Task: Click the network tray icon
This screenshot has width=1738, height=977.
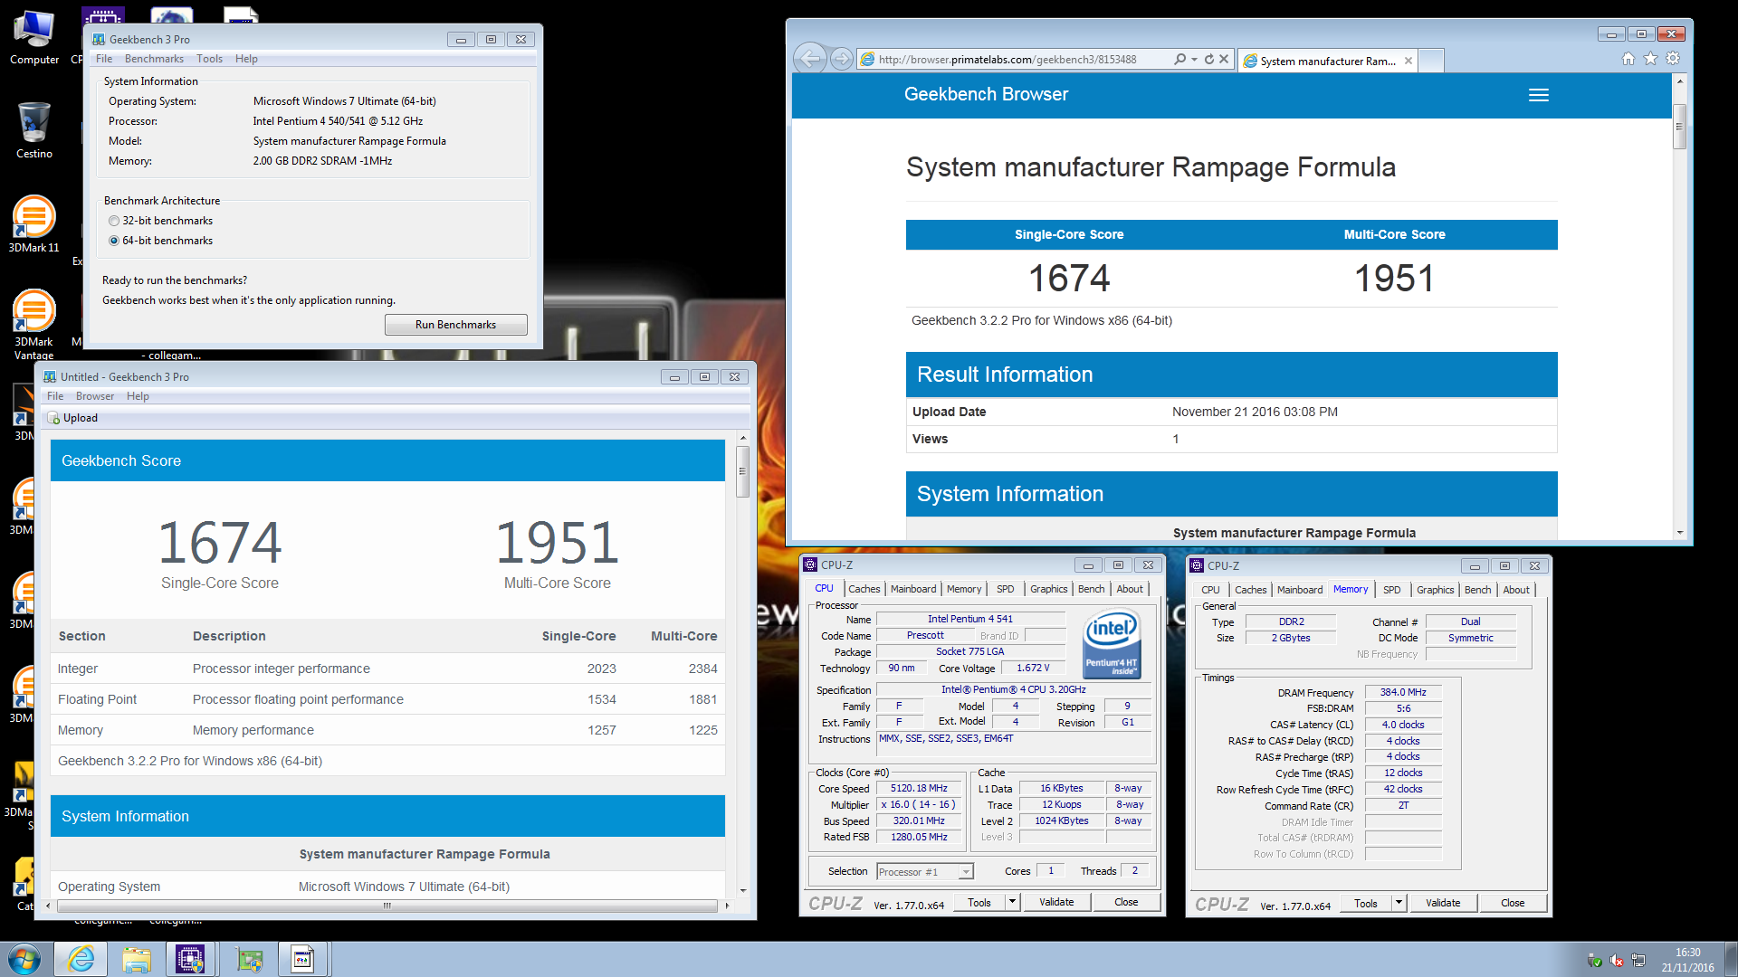Action: click(x=1638, y=961)
